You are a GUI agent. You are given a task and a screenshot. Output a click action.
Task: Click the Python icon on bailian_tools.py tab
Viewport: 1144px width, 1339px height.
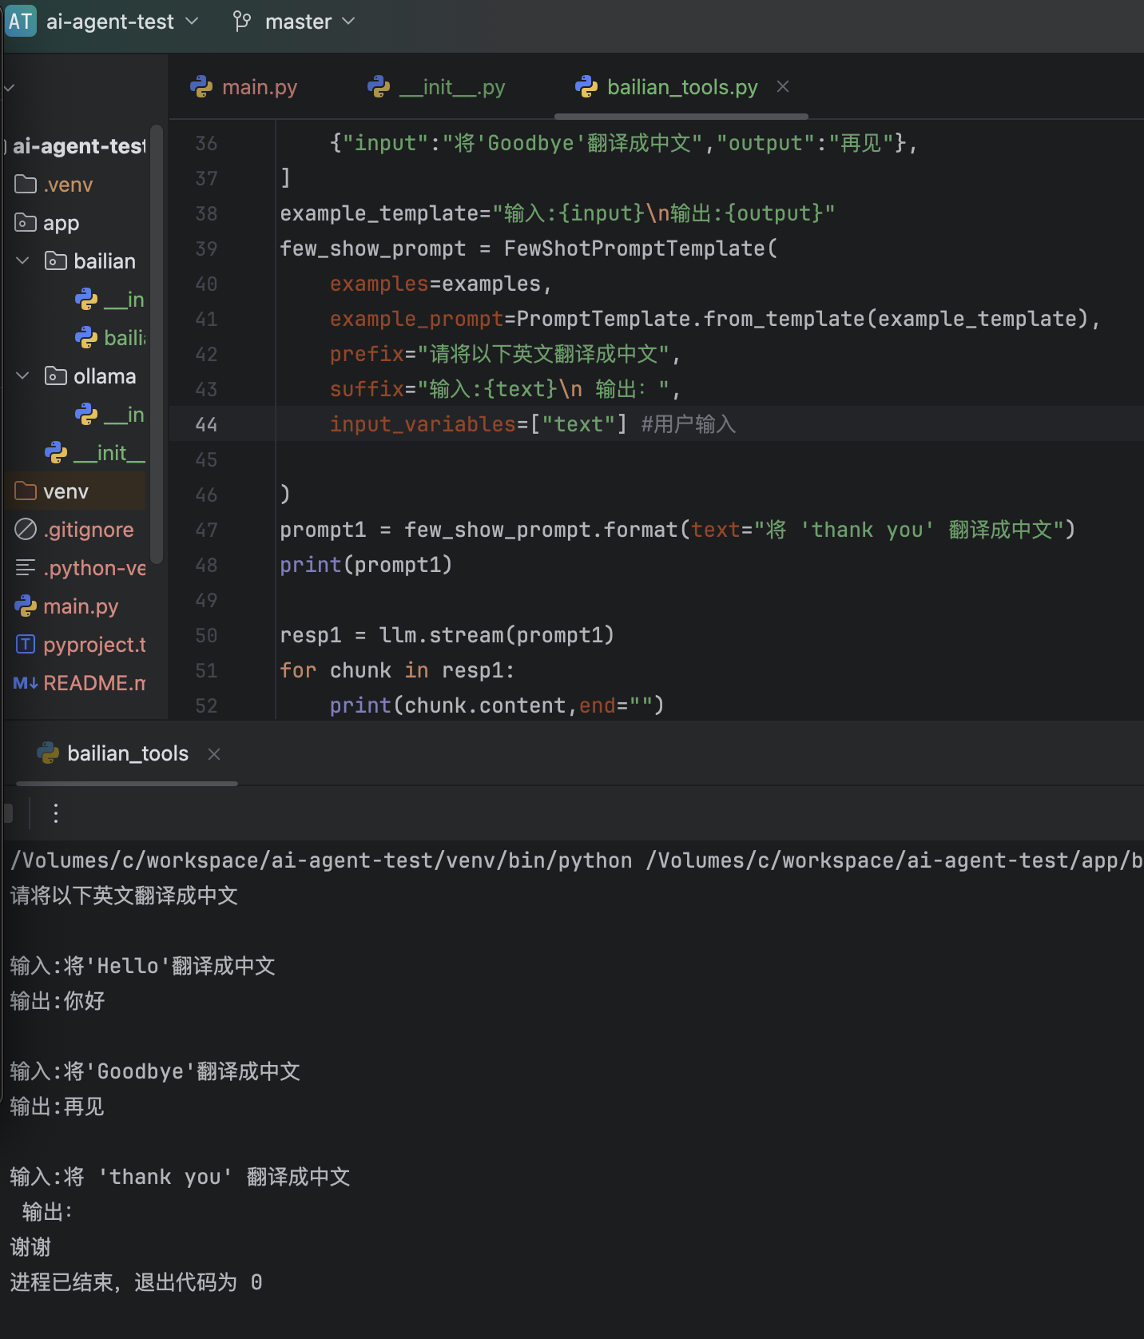(586, 86)
